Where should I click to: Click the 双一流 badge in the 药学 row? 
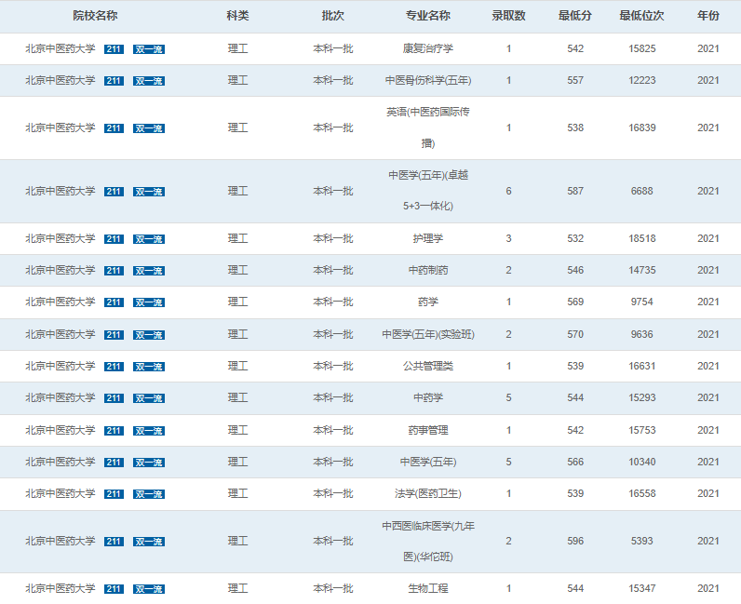click(x=149, y=302)
